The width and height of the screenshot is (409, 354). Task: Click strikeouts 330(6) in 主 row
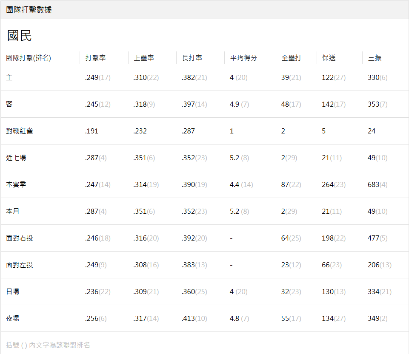click(x=378, y=78)
